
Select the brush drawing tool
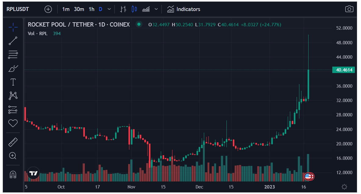pyautogui.click(x=13, y=68)
